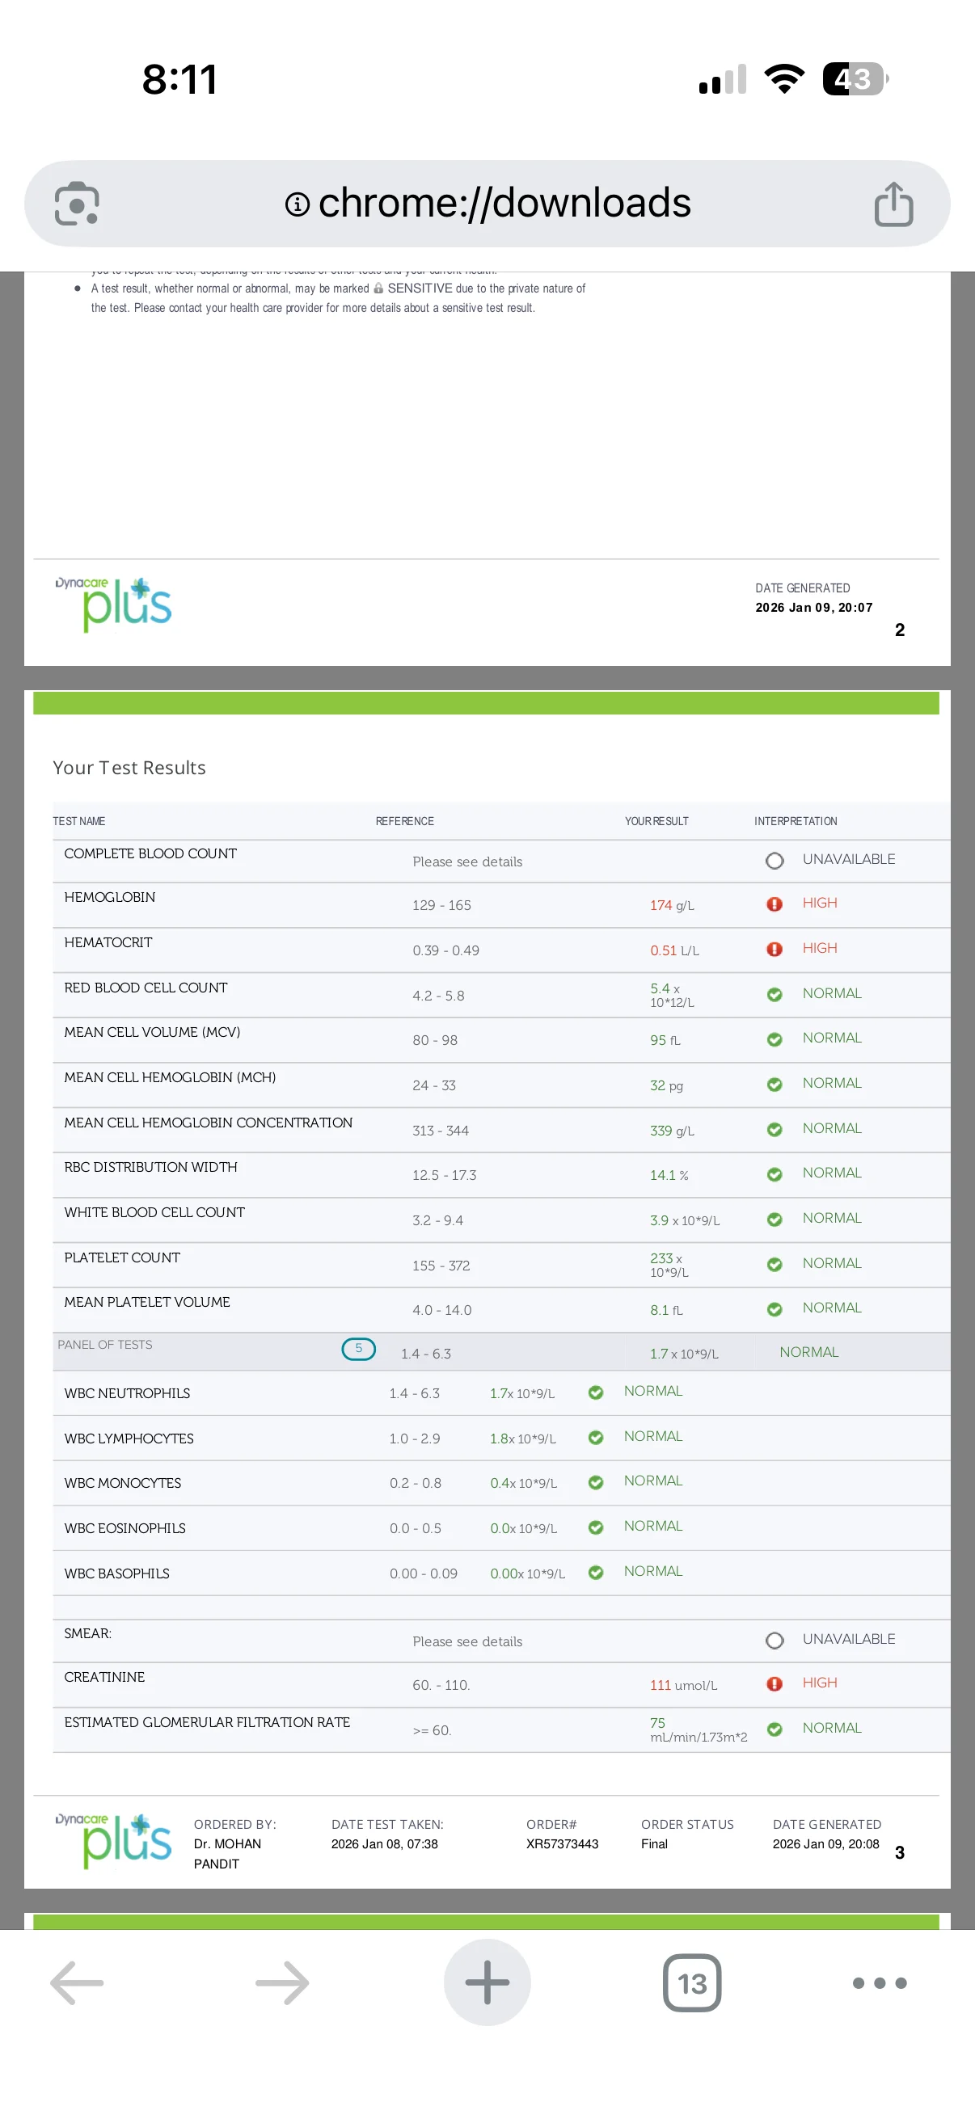Tap the TEST NAME column header
The height and width of the screenshot is (2119, 975).
(x=79, y=821)
